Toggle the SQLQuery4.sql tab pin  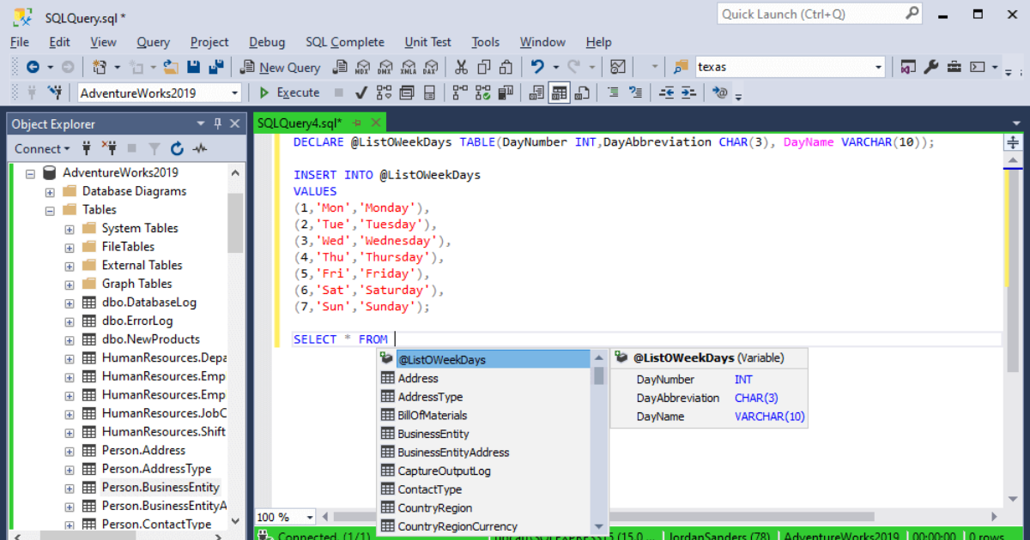pos(357,123)
